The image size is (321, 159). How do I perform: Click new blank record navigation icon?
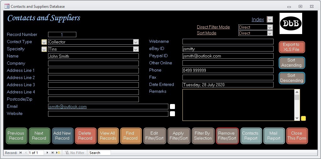pyautogui.click(x=58, y=153)
